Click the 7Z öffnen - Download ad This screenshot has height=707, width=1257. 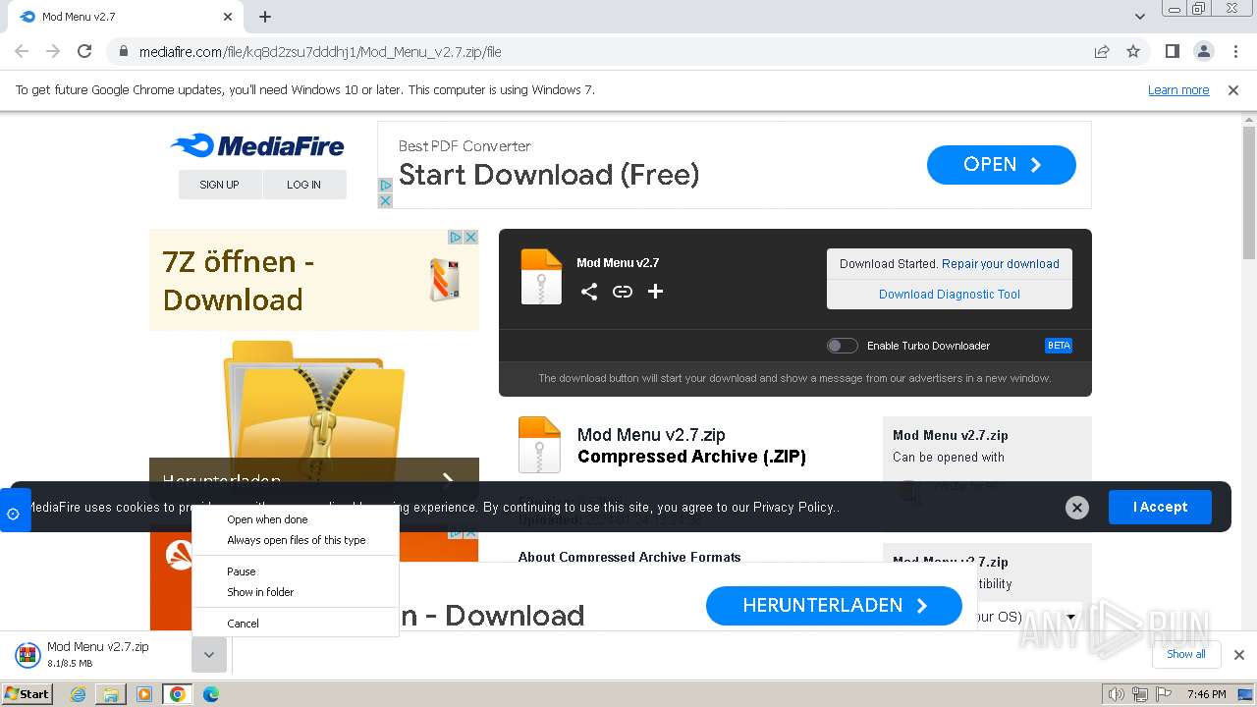tap(314, 280)
